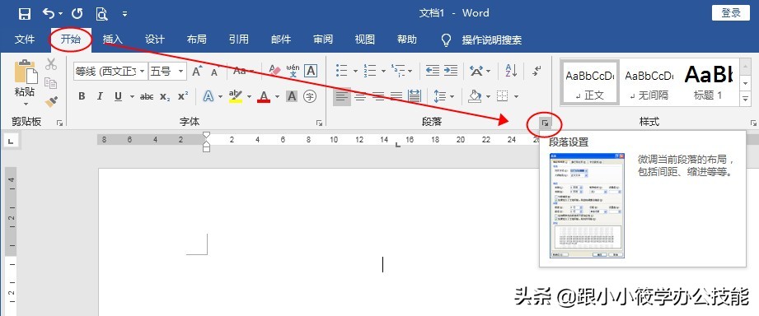This screenshot has width=759, height=316.
Task: Increase paragraph indent
Action: [451, 71]
